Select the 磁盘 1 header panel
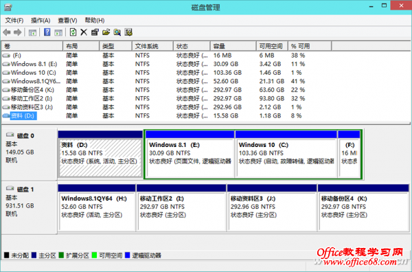The image size is (412, 272). 29,207
